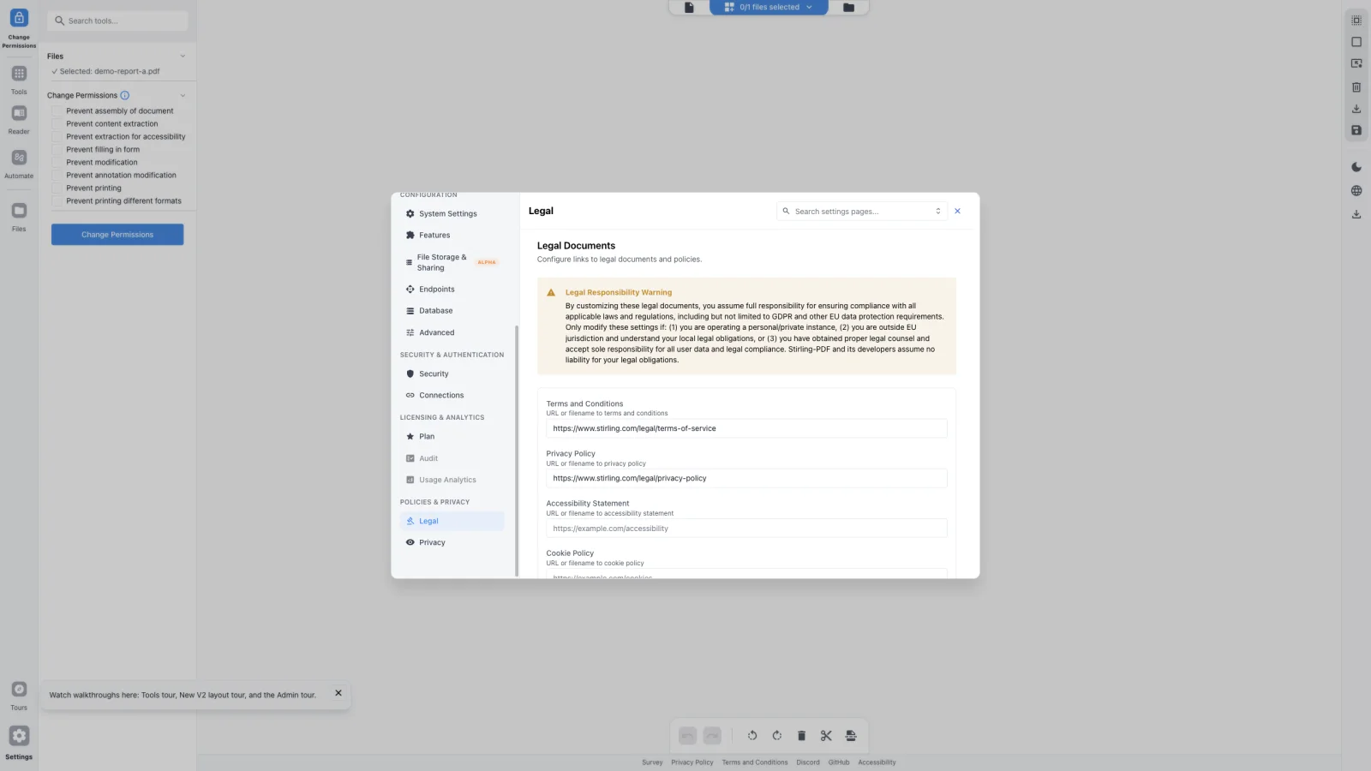Click the blue Change Permissions button
Viewport: 1371px width, 771px height.
click(x=117, y=235)
